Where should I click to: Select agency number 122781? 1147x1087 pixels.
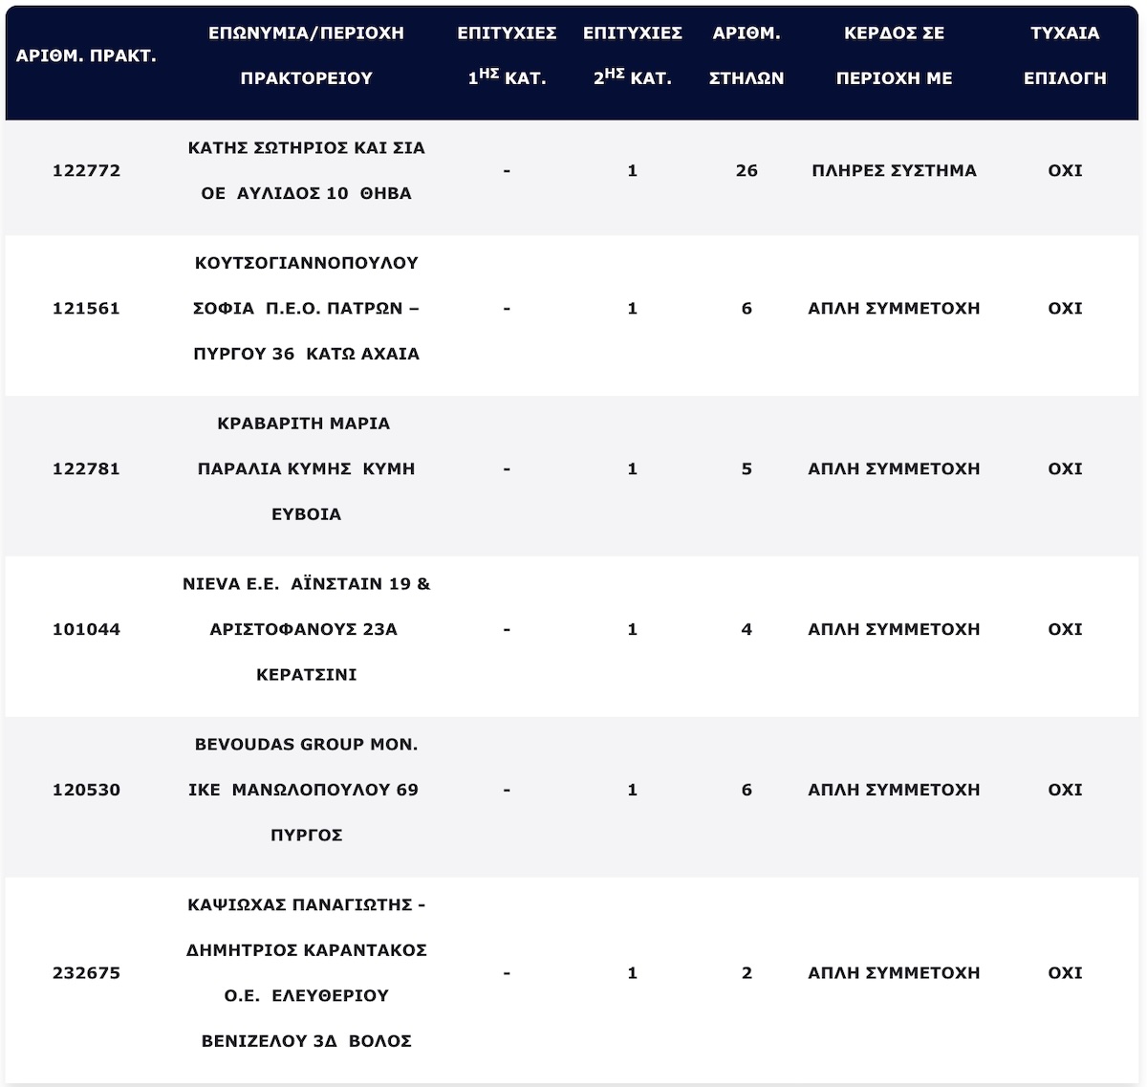[x=86, y=468]
